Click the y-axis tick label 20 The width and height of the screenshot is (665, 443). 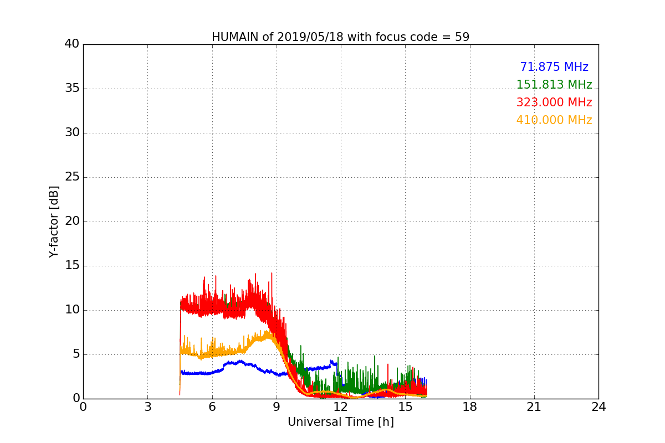pos(72,221)
